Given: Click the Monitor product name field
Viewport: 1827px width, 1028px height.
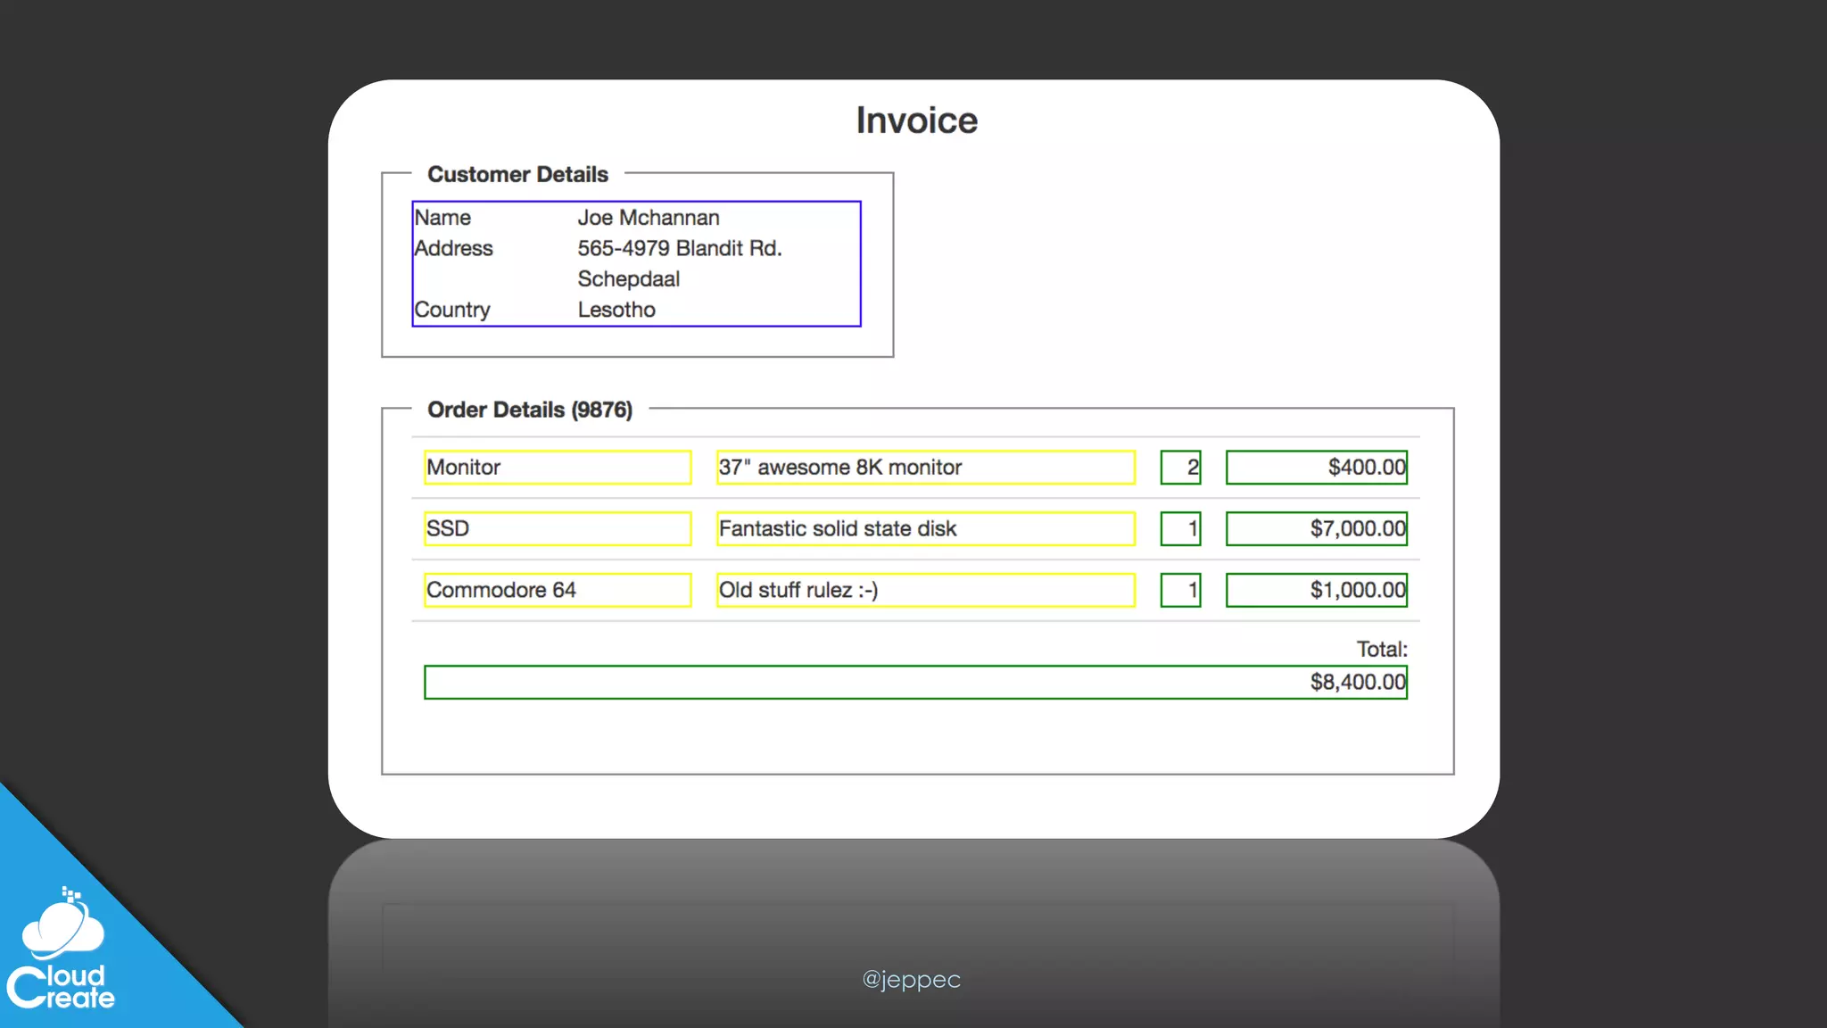Looking at the screenshot, I should (557, 468).
